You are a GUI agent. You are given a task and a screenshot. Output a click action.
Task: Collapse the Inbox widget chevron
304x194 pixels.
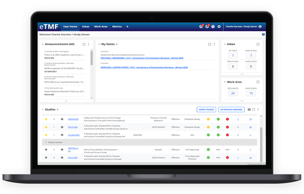(x=224, y=44)
